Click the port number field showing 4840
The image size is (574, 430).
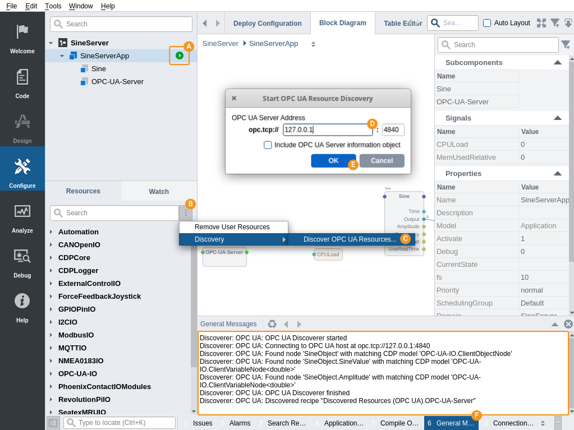tap(393, 130)
